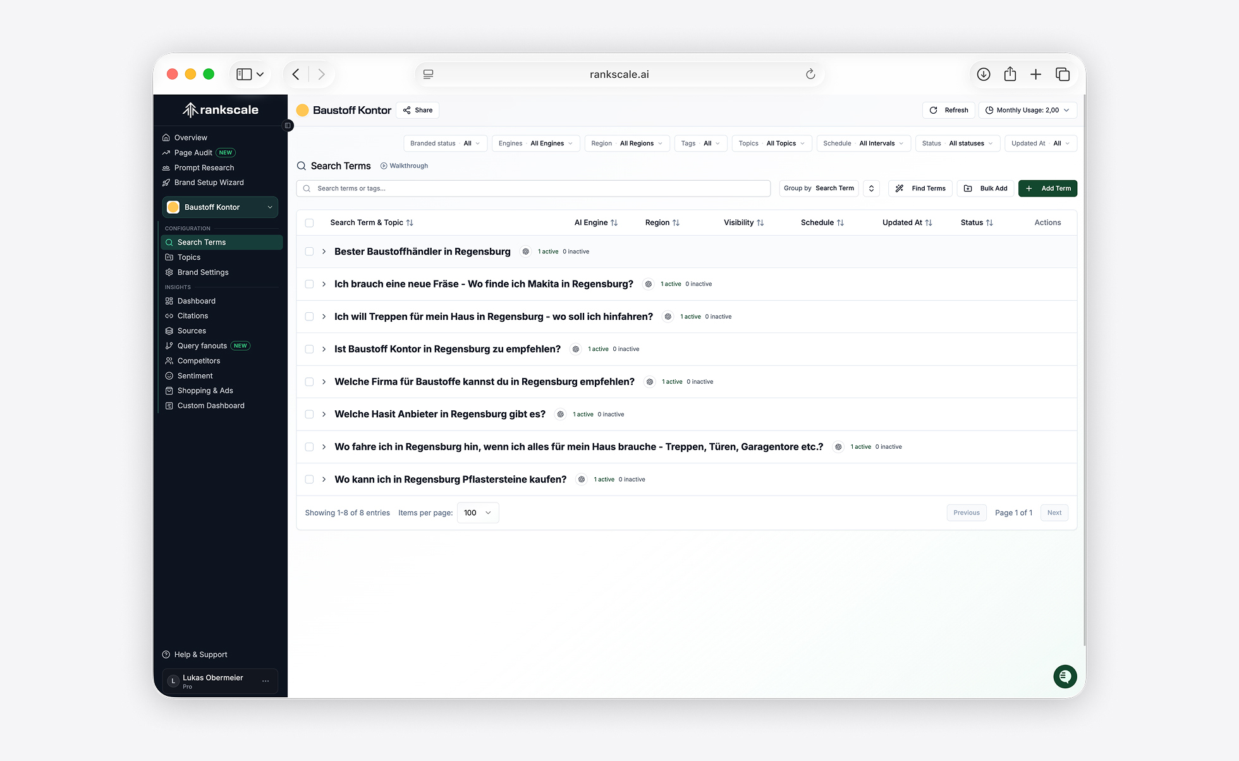Open the Baustoff Kontor brand selector in sidebar
Viewport: 1239px width, 761px height.
[220, 207]
